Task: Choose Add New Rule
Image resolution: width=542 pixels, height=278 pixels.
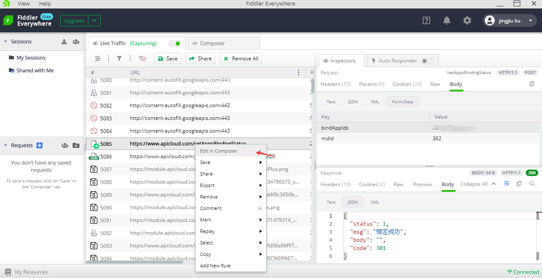Action: (231, 266)
